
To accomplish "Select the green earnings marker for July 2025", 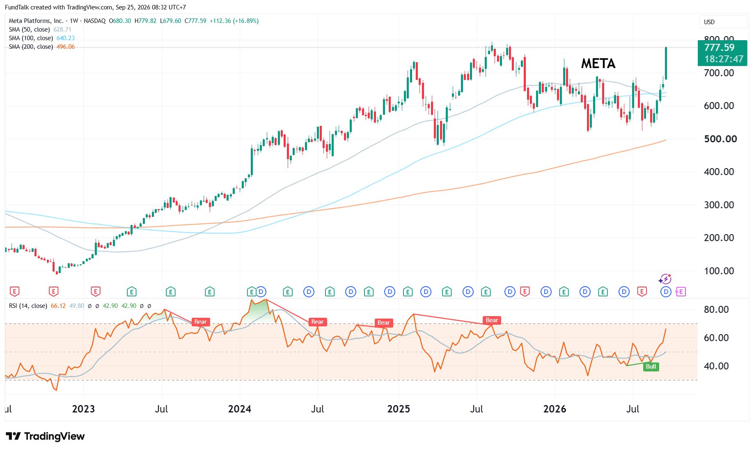I will (x=486, y=292).
